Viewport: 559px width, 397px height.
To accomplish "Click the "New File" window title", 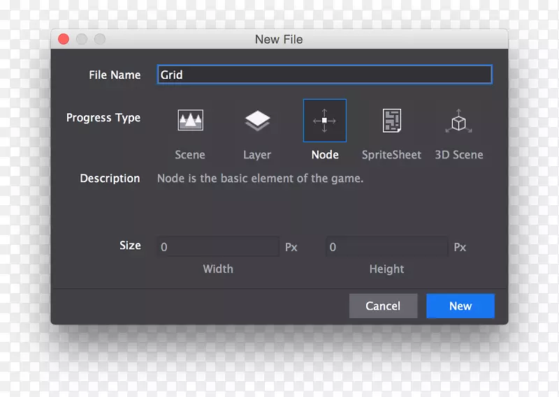I will click(x=279, y=39).
